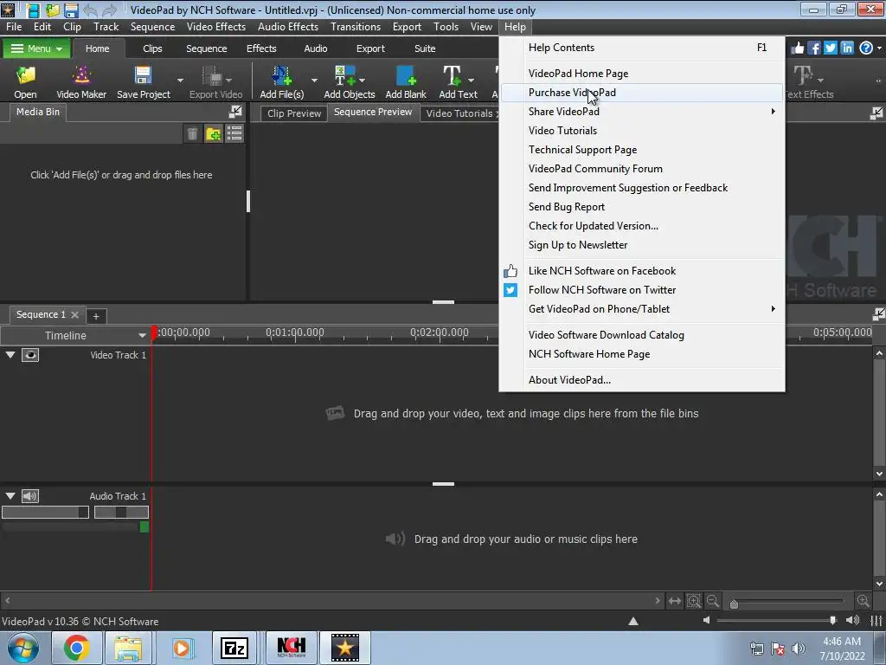Viewport: 886px width, 665px height.
Task: Open Google Chrome from taskbar
Action: pyautogui.click(x=76, y=648)
